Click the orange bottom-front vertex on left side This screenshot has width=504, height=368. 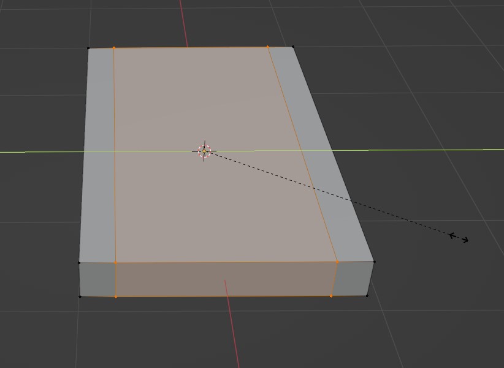point(116,297)
